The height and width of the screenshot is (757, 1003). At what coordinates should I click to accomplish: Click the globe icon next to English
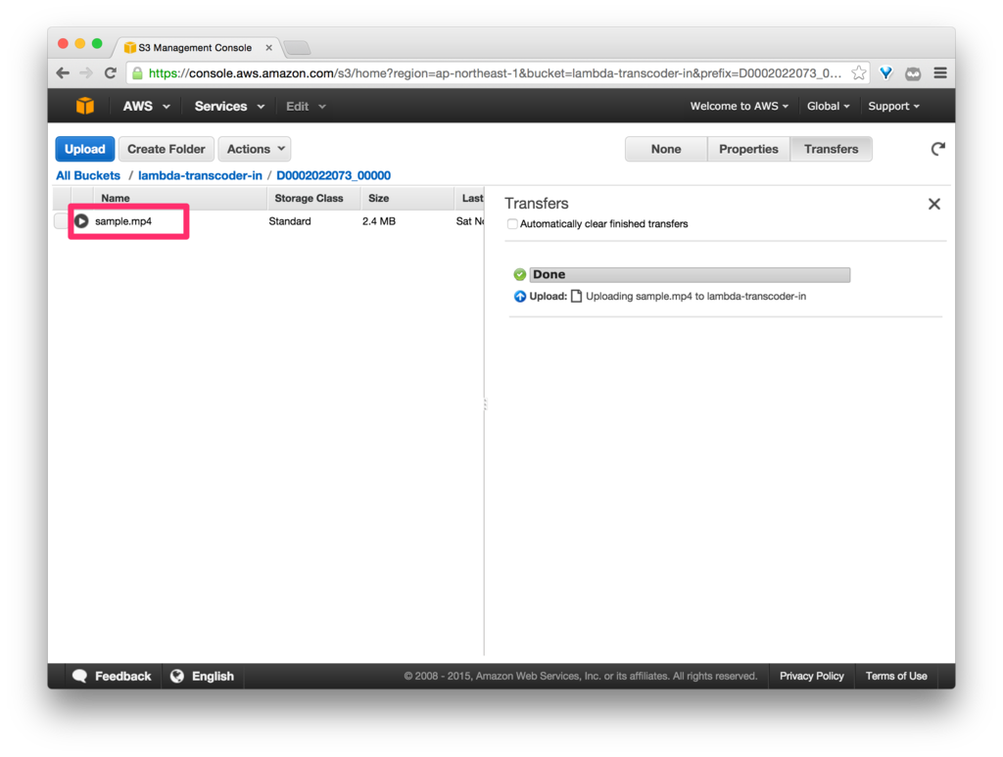177,676
